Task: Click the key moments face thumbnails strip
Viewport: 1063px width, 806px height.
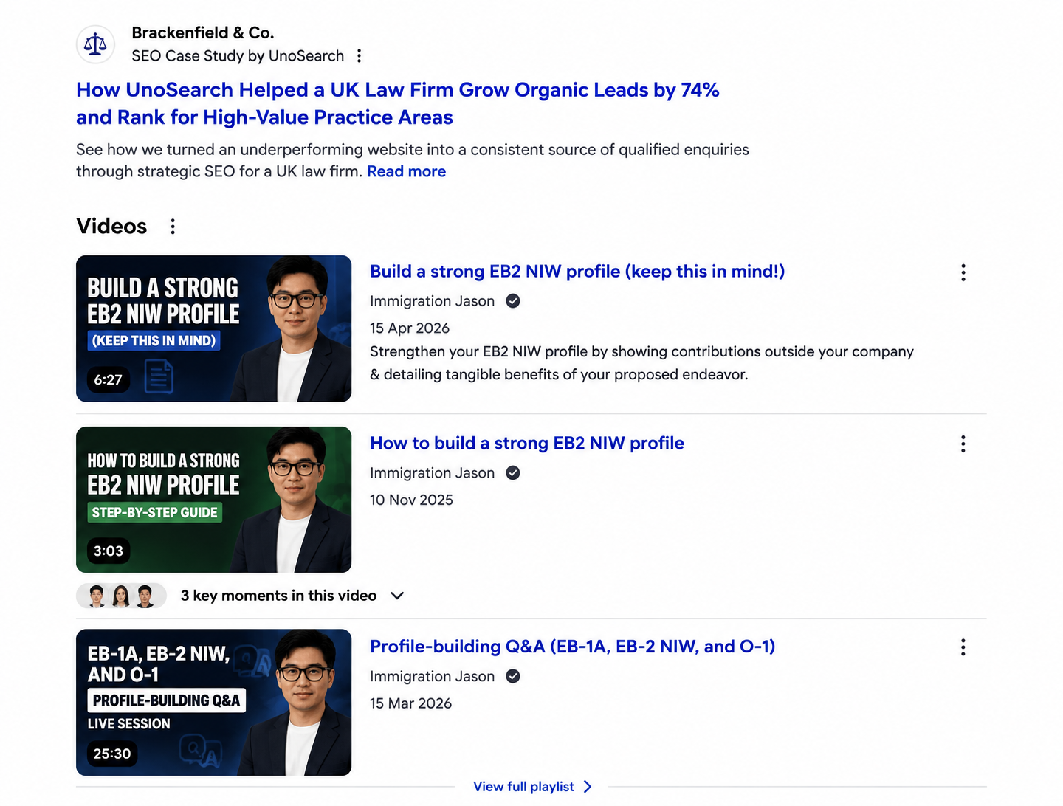Action: pyautogui.click(x=122, y=596)
